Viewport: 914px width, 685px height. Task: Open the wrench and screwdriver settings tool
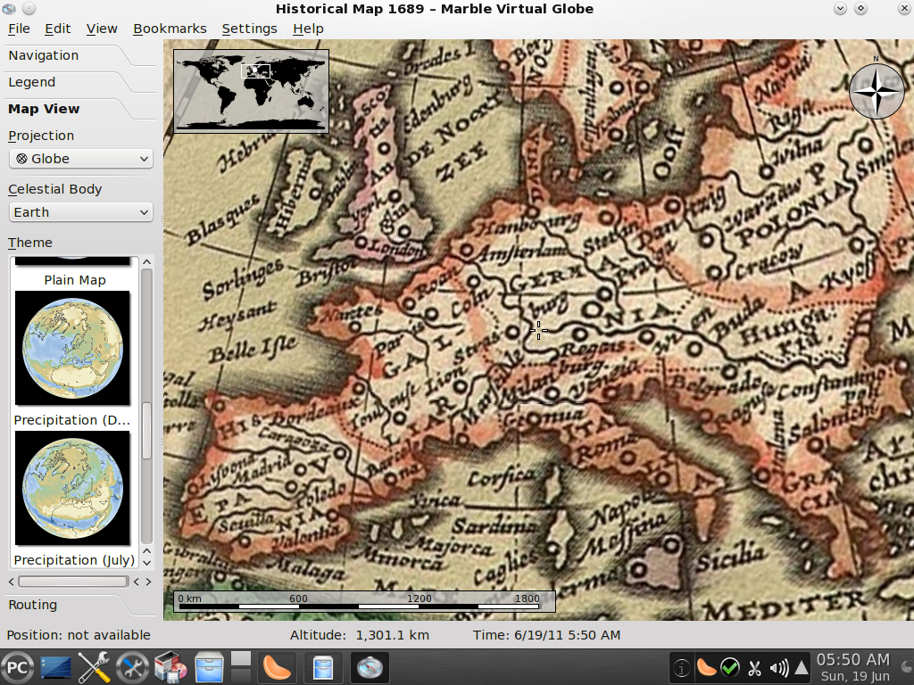94,667
